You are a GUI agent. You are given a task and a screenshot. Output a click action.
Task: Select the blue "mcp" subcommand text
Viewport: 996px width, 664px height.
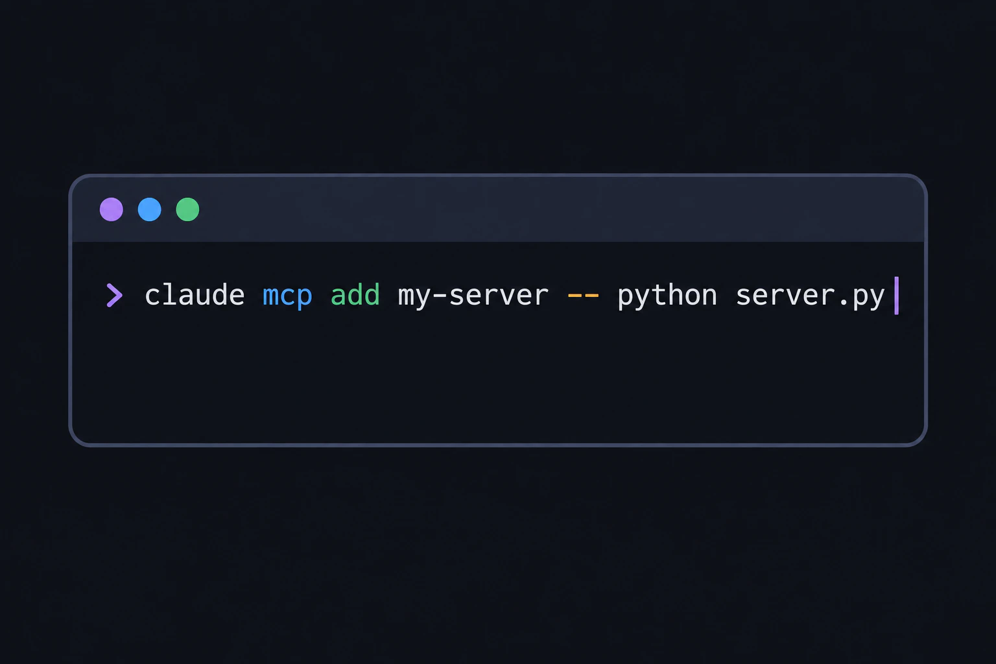click(x=287, y=297)
